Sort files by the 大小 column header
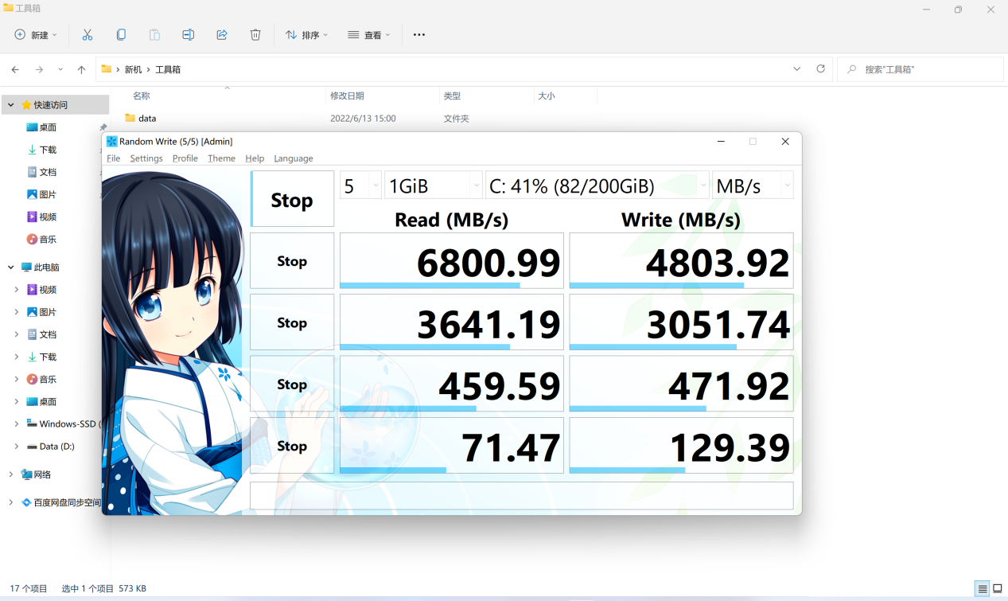 (547, 96)
